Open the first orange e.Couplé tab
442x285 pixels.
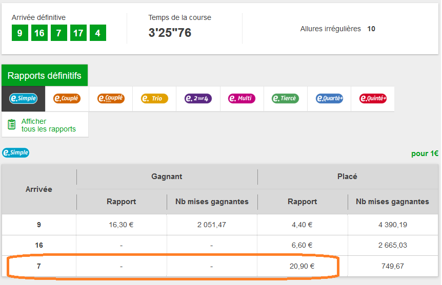click(x=67, y=98)
